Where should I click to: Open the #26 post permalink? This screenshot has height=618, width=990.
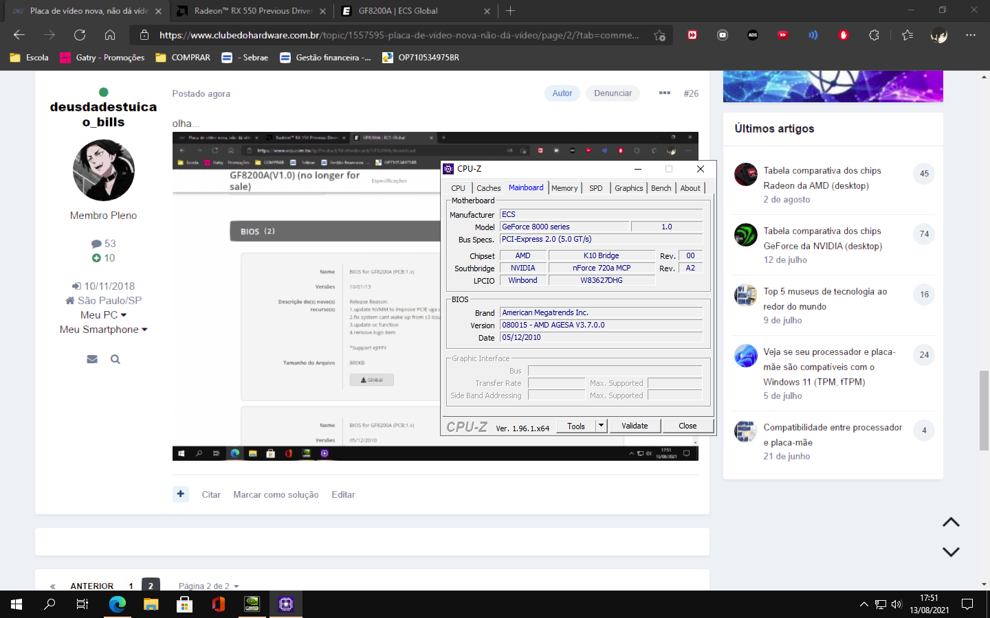coord(691,93)
